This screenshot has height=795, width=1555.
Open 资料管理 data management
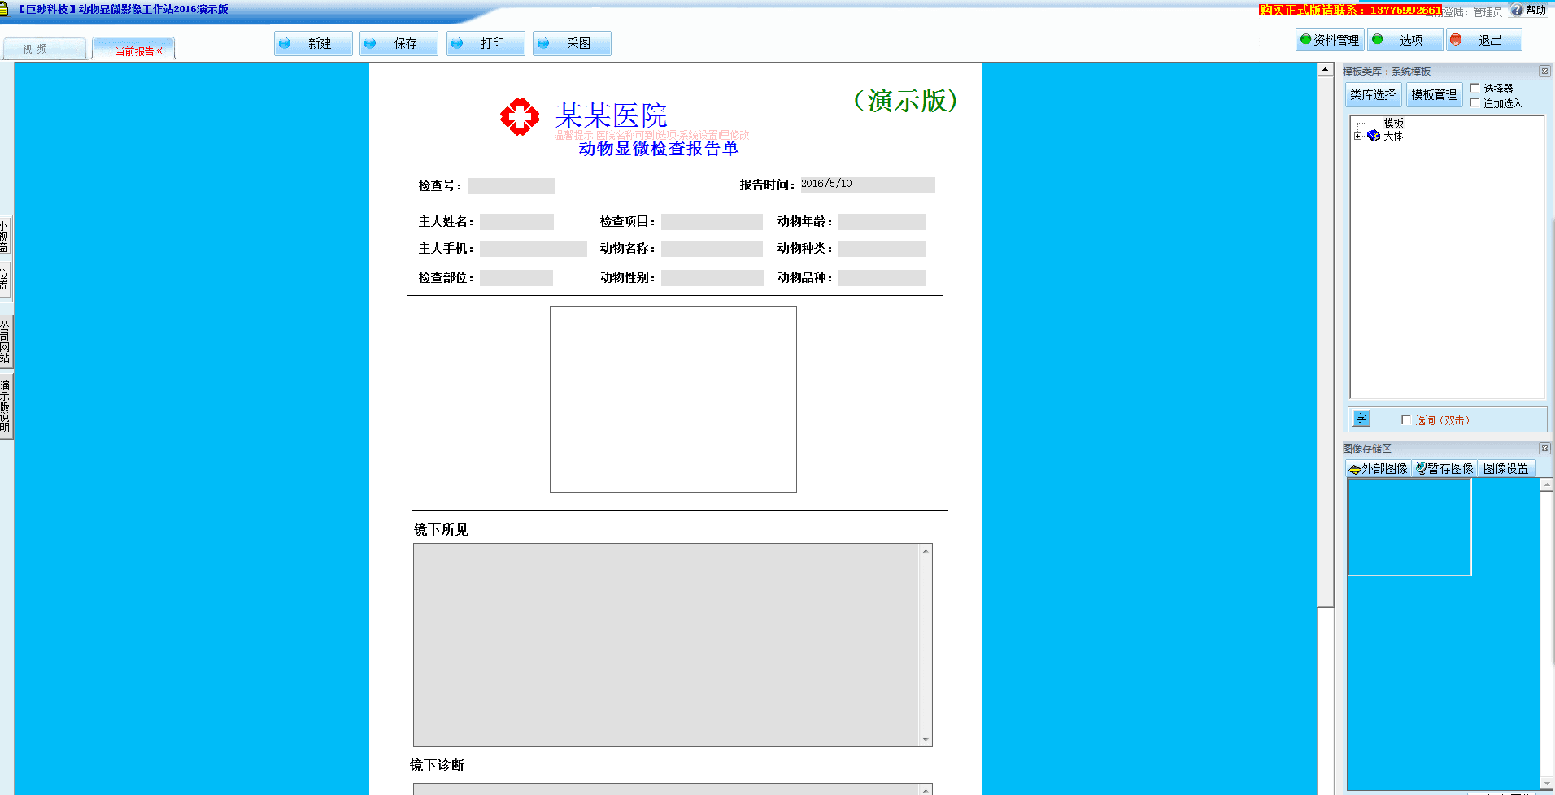click(1329, 40)
